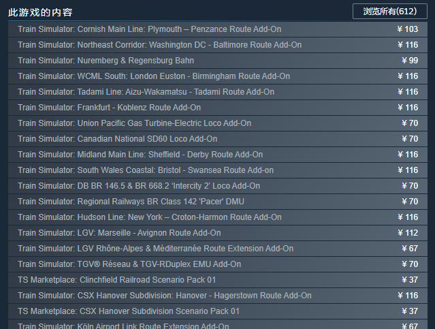Select Tadami Line: Aizu-Wakamatsu - Tadami Route Add-On
The image size is (435, 329).
click(218, 92)
